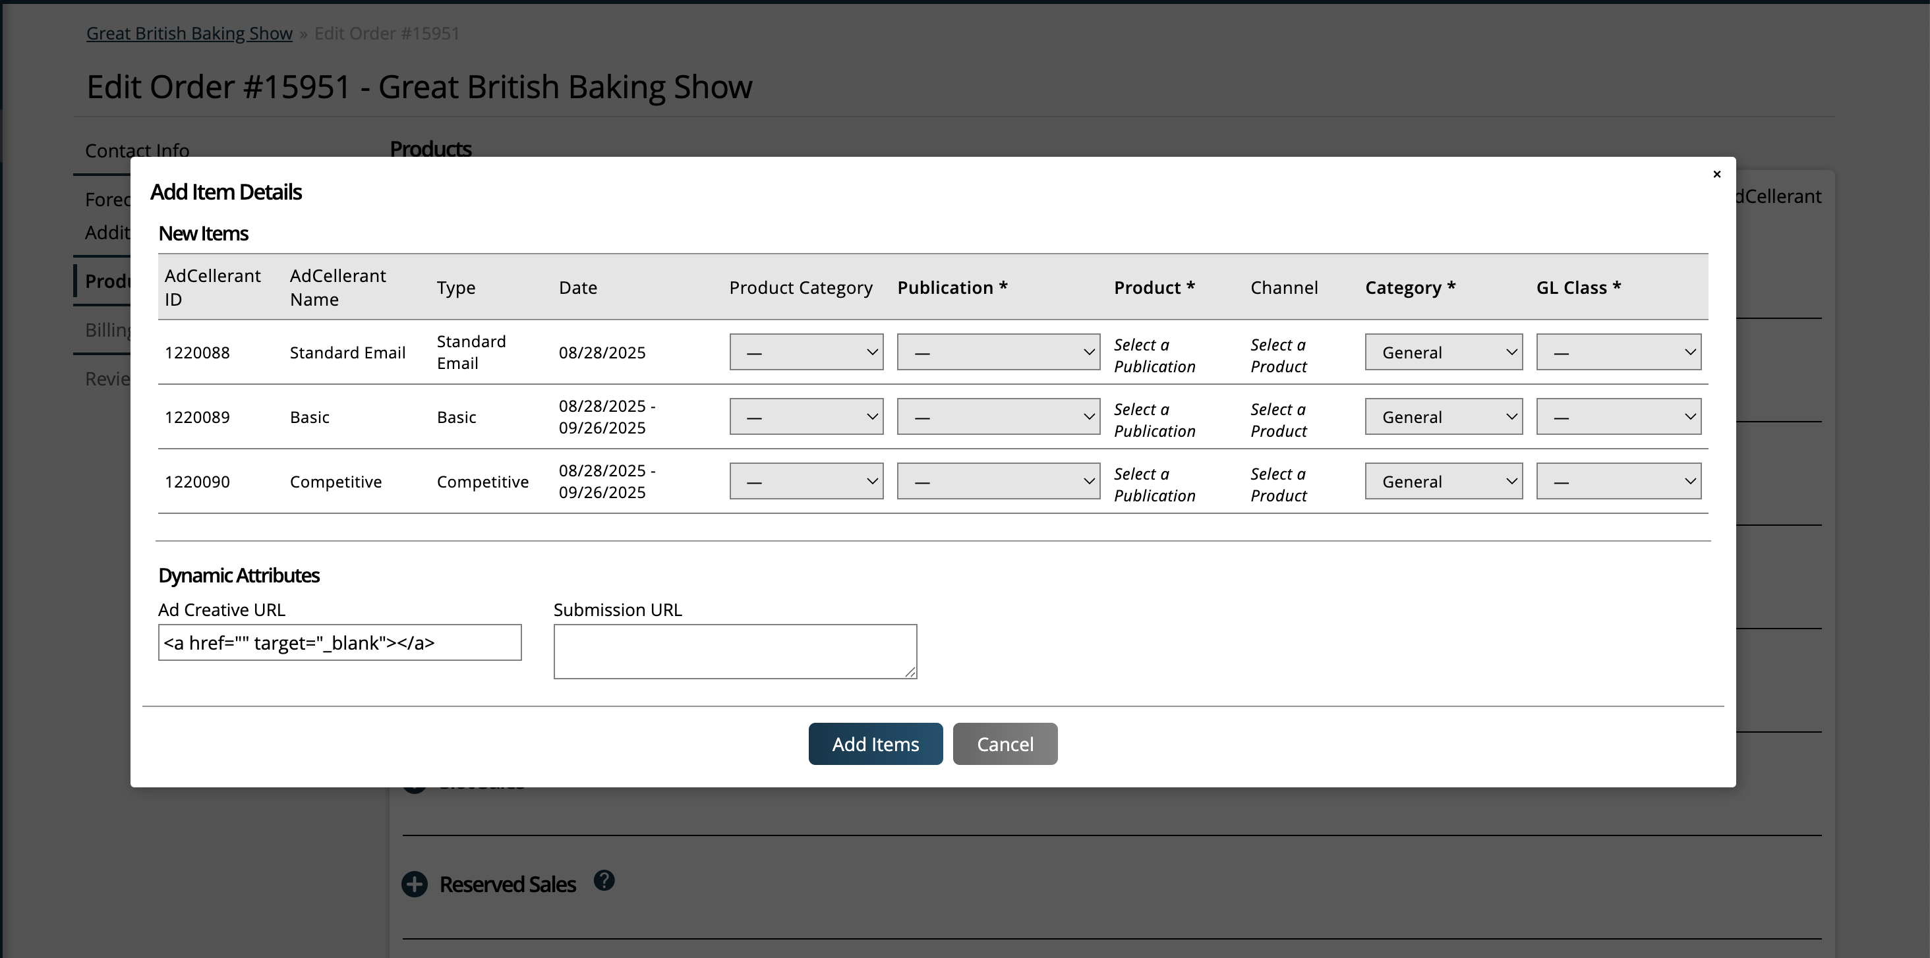Click the Add Items button

pyautogui.click(x=875, y=744)
